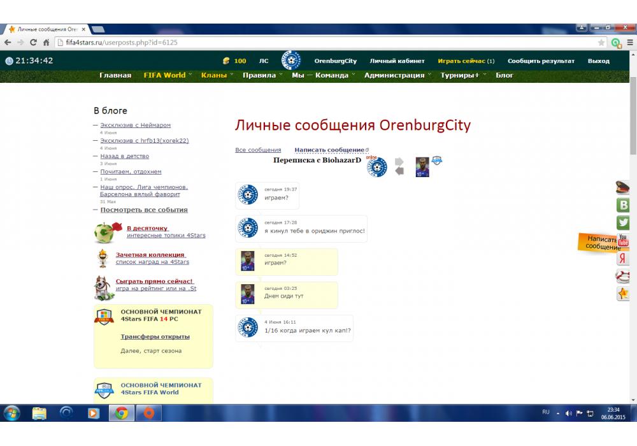
Task: Open 'Личный кабинет' in top bar
Action: point(397,61)
